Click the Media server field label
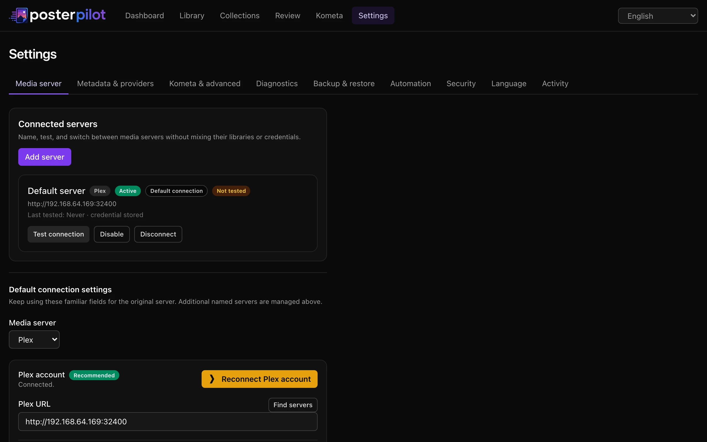 [x=32, y=323]
